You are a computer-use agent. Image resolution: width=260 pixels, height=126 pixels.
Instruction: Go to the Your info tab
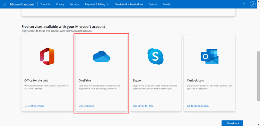(46, 4)
